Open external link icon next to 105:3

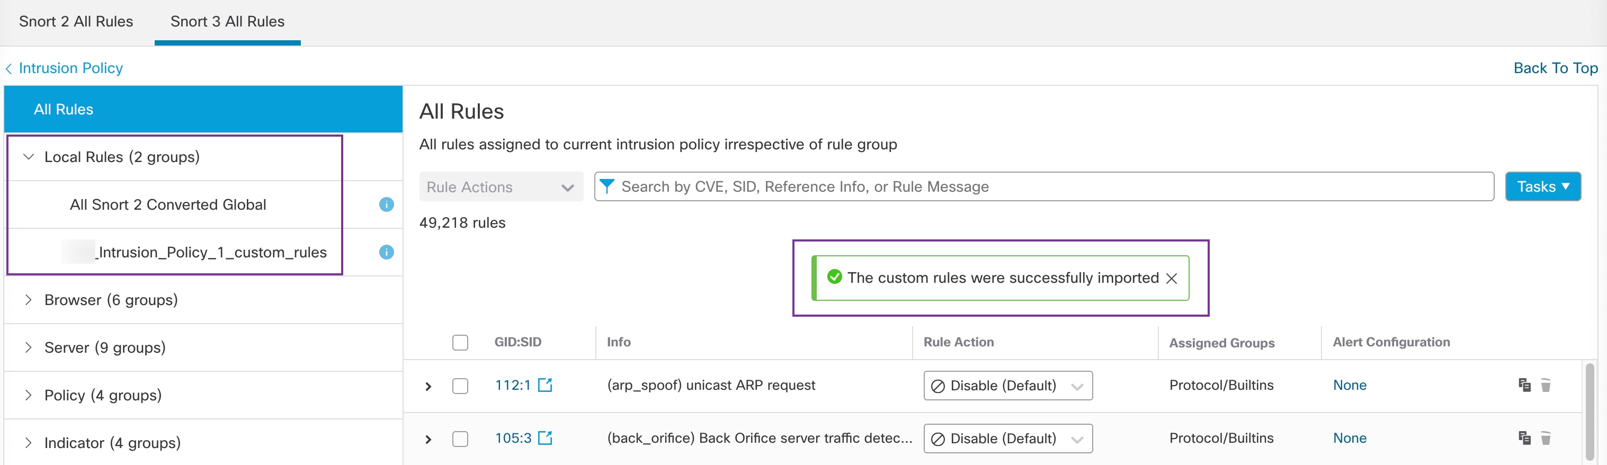[x=545, y=438]
